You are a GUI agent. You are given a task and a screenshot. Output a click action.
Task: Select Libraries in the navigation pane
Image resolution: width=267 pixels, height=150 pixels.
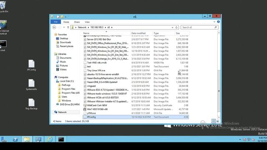click(62, 54)
